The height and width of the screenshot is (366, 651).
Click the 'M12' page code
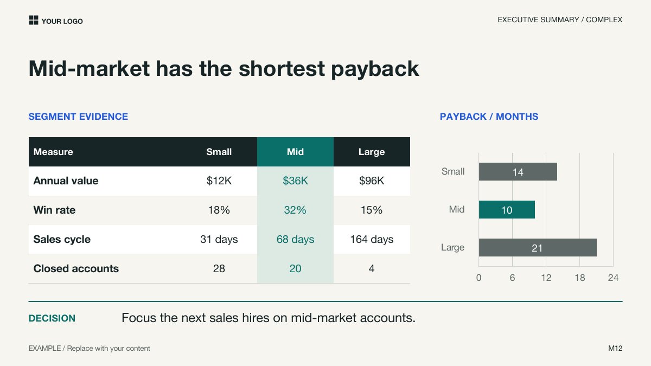pyautogui.click(x=615, y=348)
